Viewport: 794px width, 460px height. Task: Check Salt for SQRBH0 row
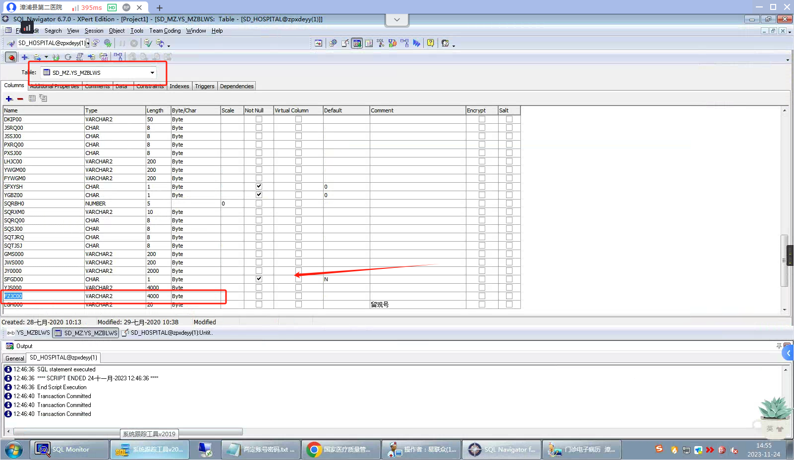click(x=509, y=204)
